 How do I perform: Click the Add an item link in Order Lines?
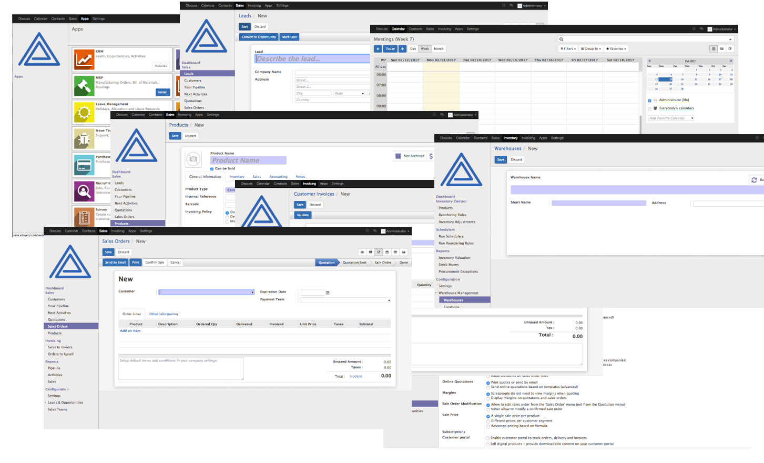click(x=130, y=330)
